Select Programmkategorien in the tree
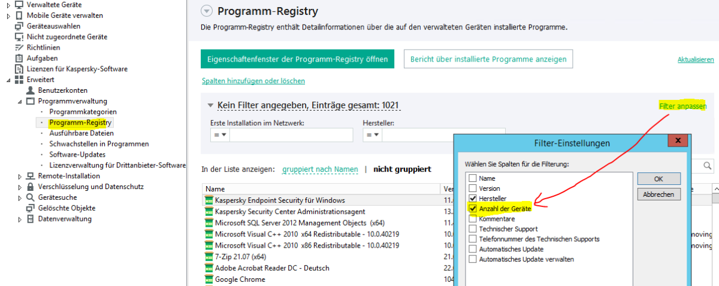The image size is (719, 286). (83, 112)
